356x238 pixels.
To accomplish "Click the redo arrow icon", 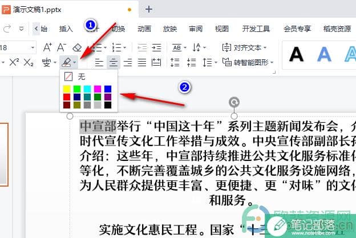I will pos(7,29).
